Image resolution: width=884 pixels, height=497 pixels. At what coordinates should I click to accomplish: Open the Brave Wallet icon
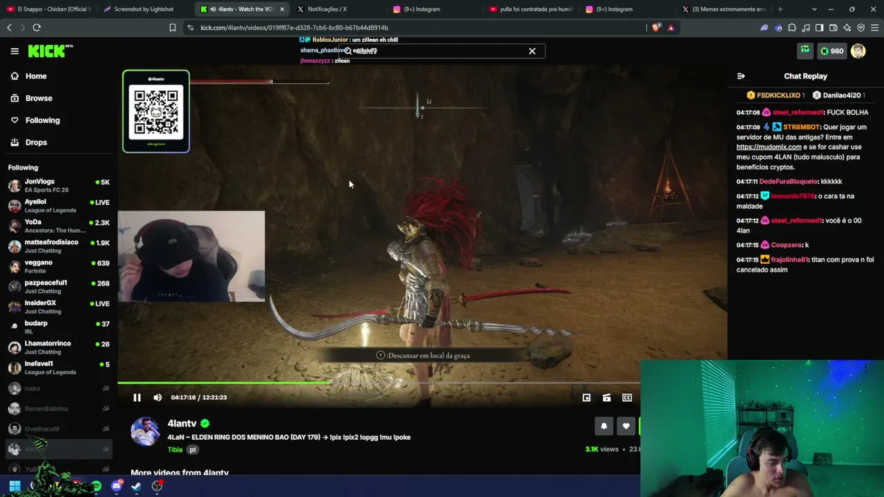coord(834,28)
